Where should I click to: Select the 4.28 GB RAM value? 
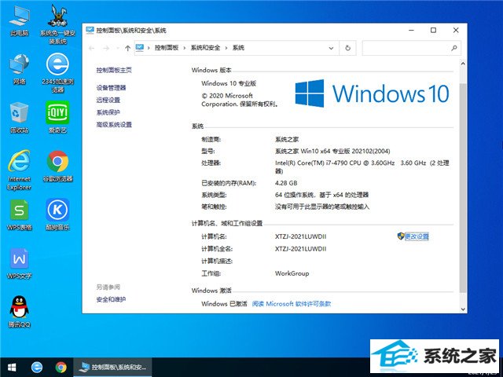pyautogui.click(x=286, y=183)
